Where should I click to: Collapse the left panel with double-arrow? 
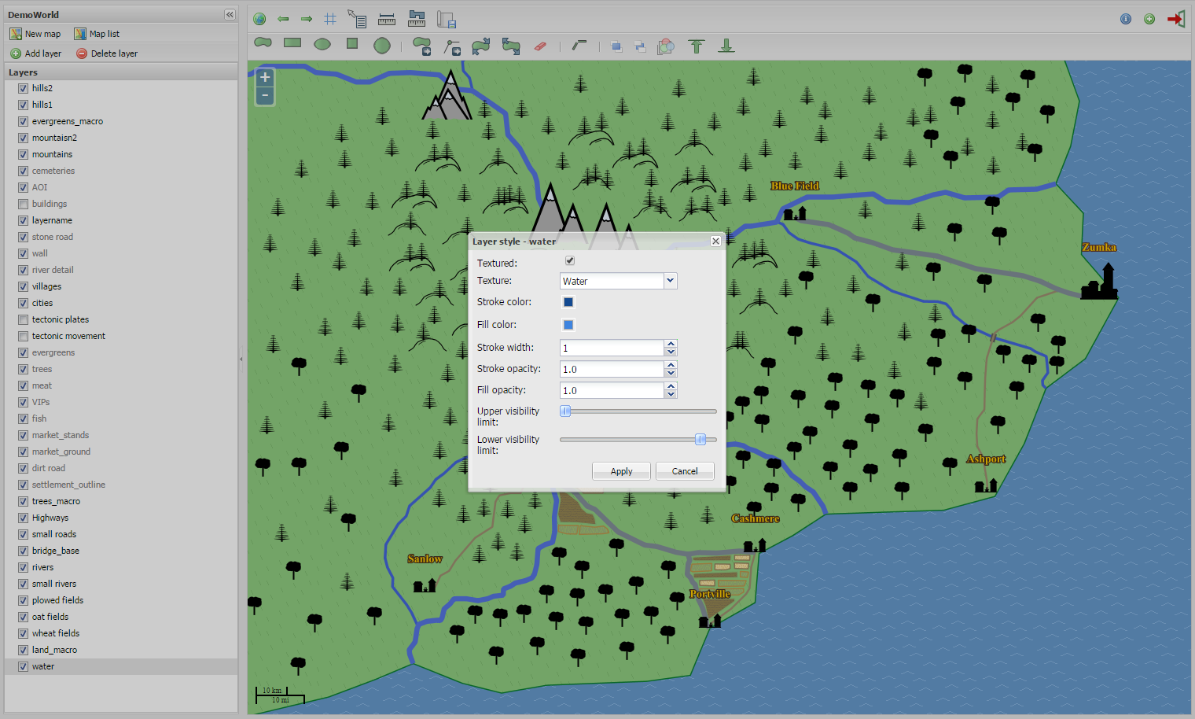pyautogui.click(x=230, y=14)
